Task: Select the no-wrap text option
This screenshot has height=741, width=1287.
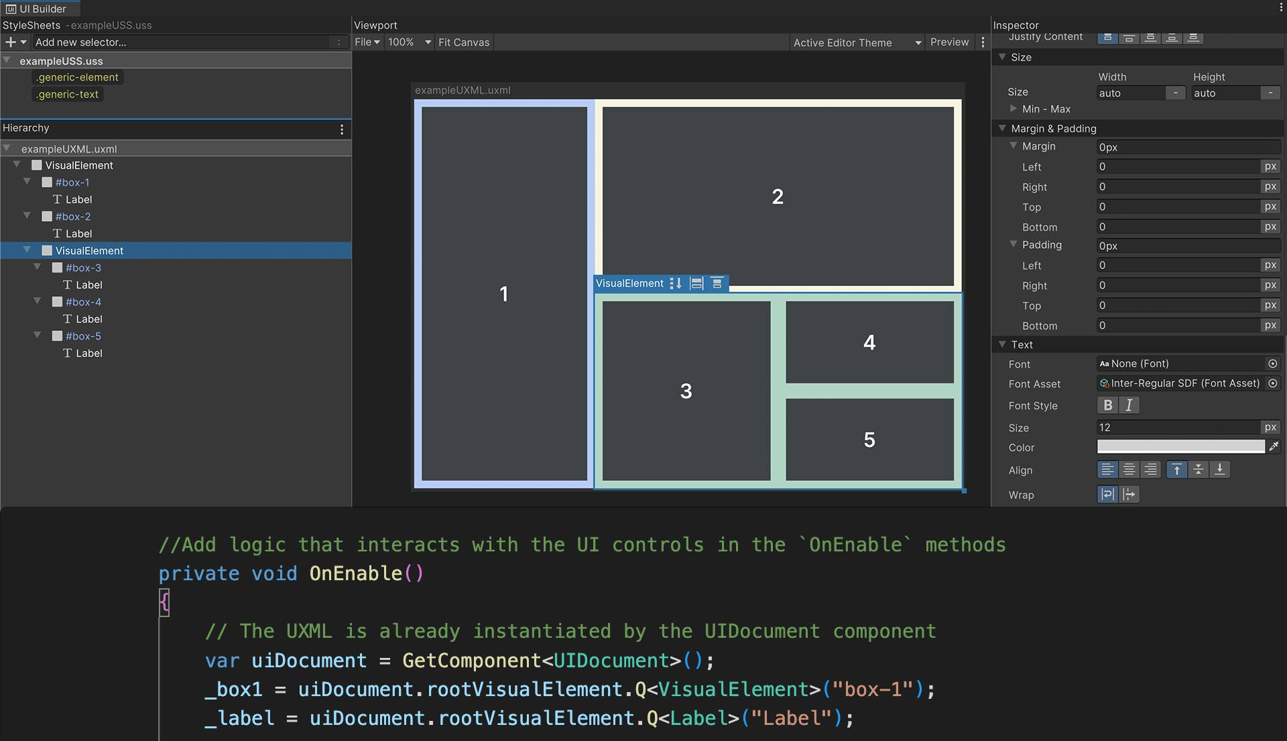Action: pos(1129,494)
